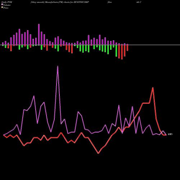This screenshot has height=180, width=180.
Task: Click the highest peak of the red price line
Action: click(153, 87)
